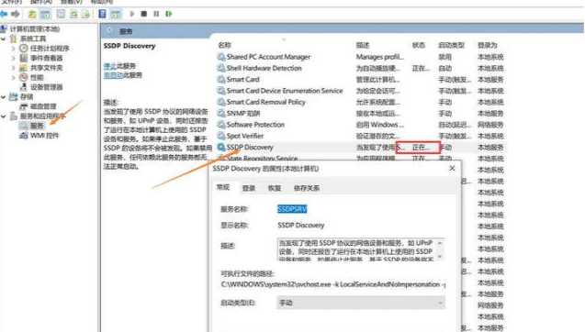Image resolution: width=585 pixels, height=332 pixels.
Task: Select 服务和应用程序 tree node
Action: click(x=42, y=116)
